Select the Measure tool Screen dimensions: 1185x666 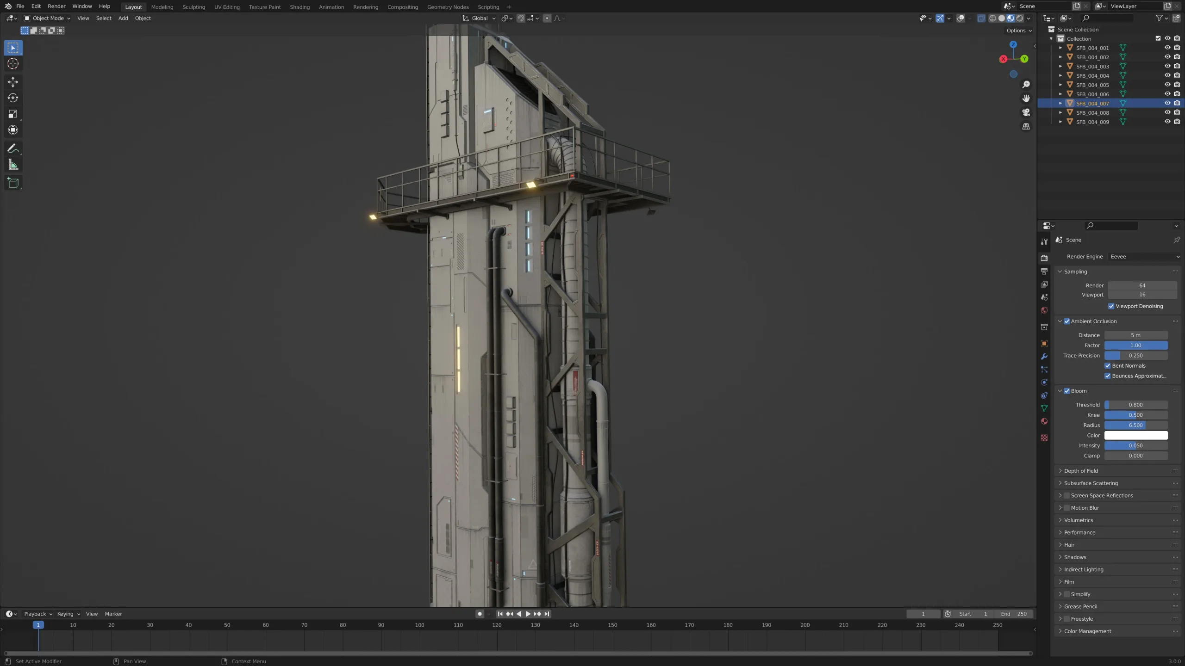point(13,165)
